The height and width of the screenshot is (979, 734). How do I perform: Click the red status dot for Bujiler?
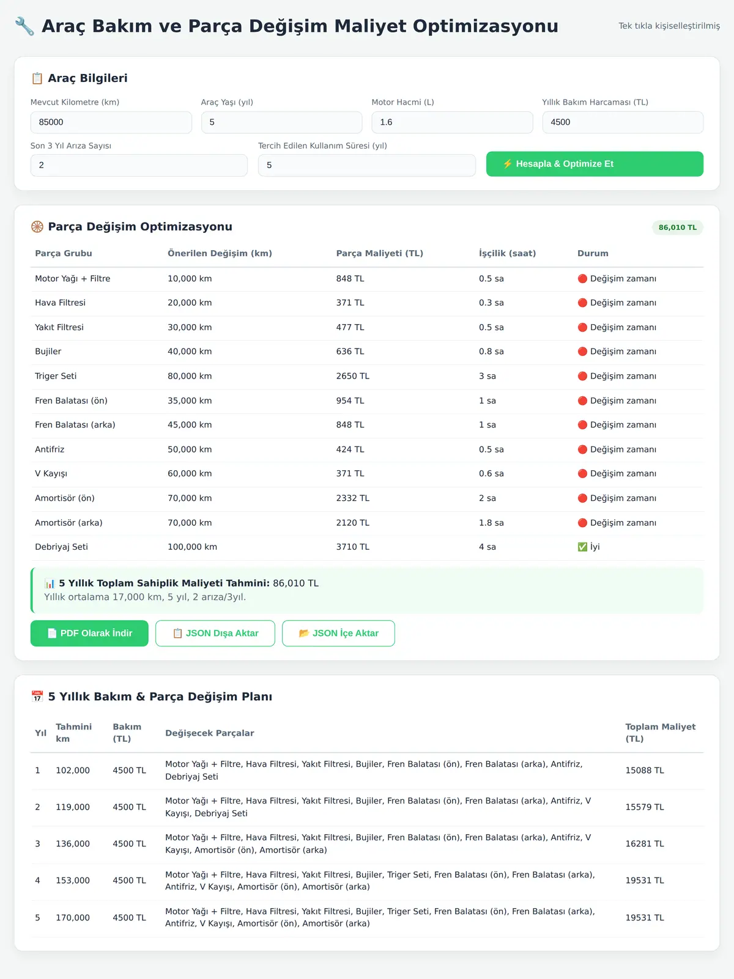click(x=582, y=352)
